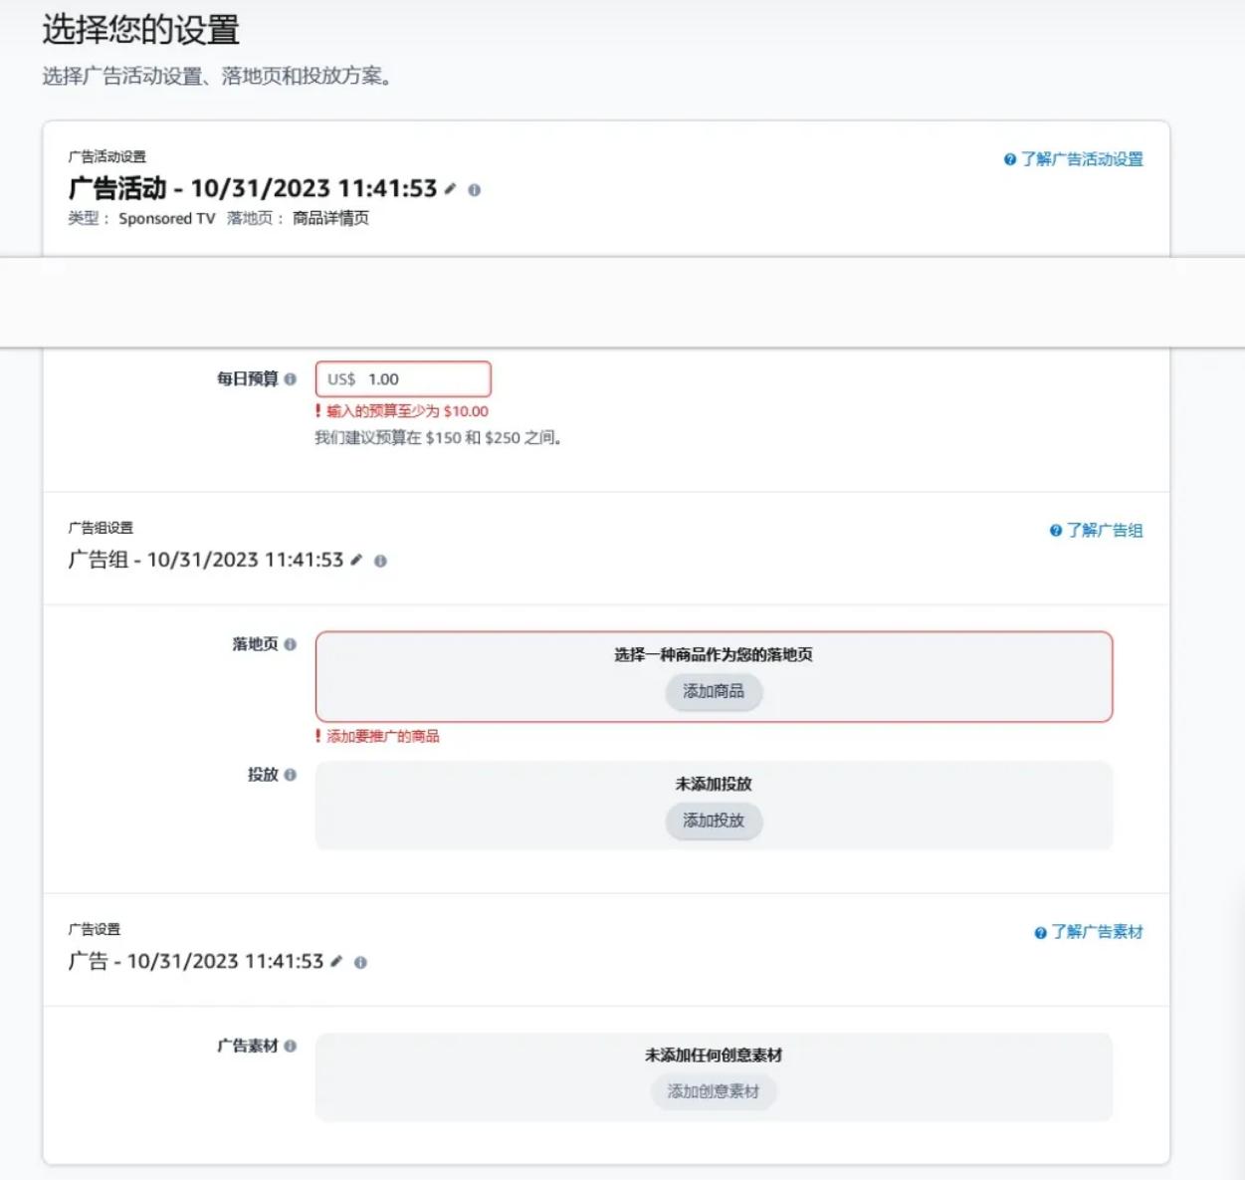The image size is (1245, 1180).
Task: Select the title 广告组 - 10/31/2023 11:41:53
Action: [206, 560]
